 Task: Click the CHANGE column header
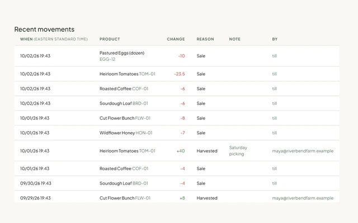(x=176, y=39)
